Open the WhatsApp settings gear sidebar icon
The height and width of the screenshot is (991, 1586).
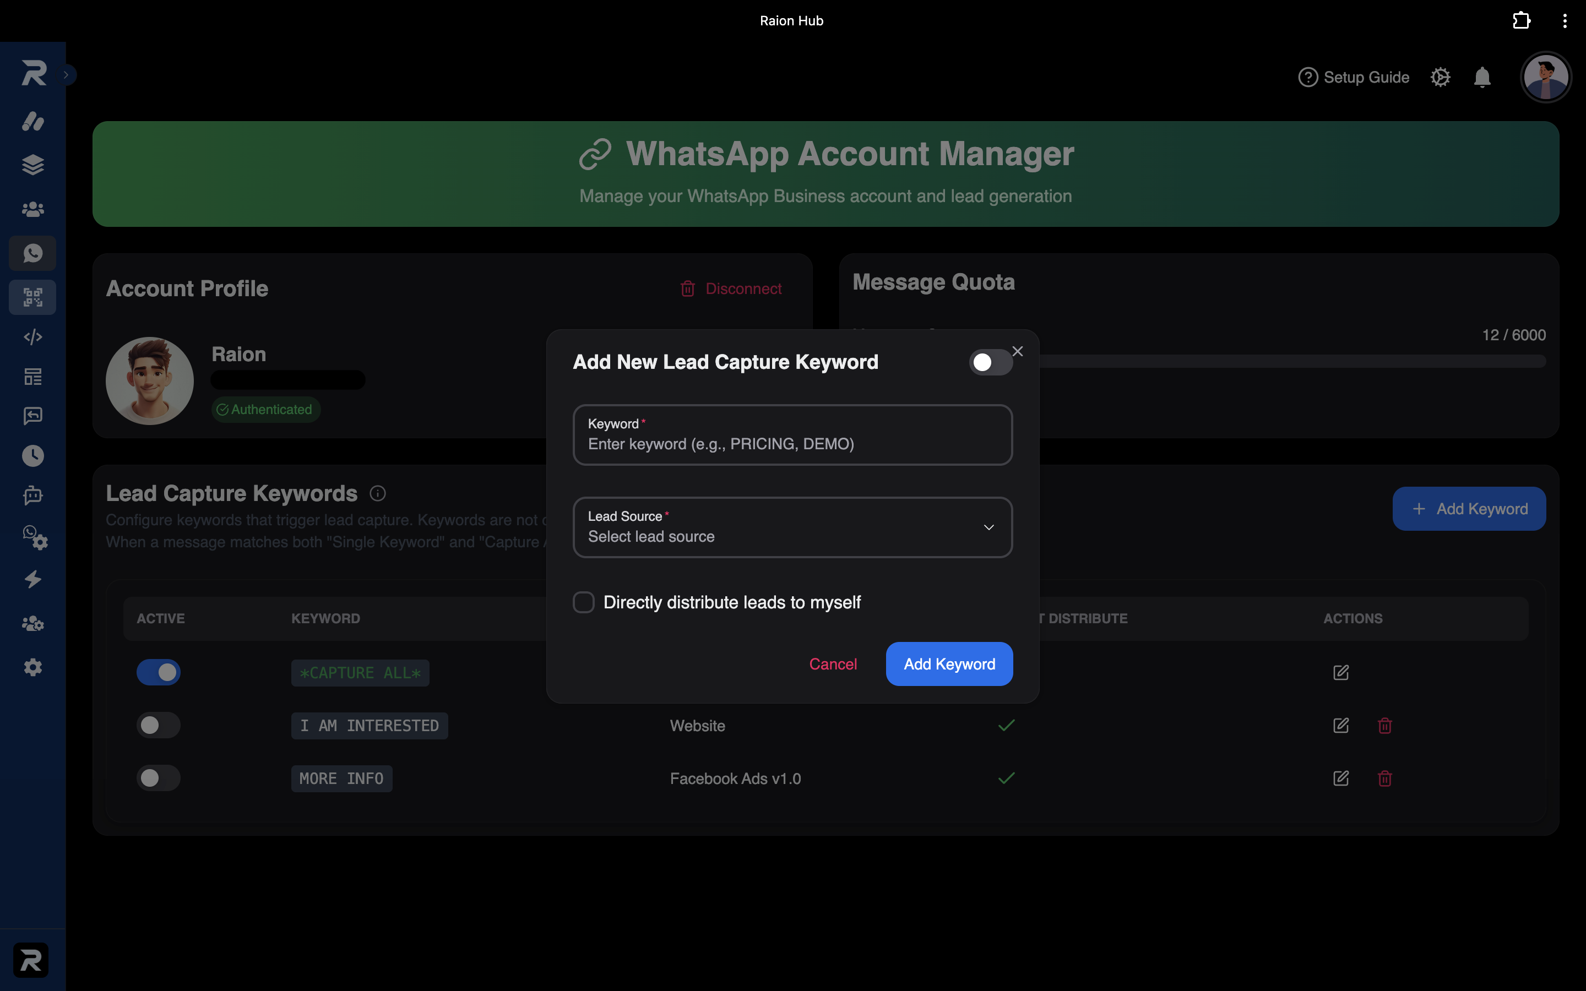(35, 537)
